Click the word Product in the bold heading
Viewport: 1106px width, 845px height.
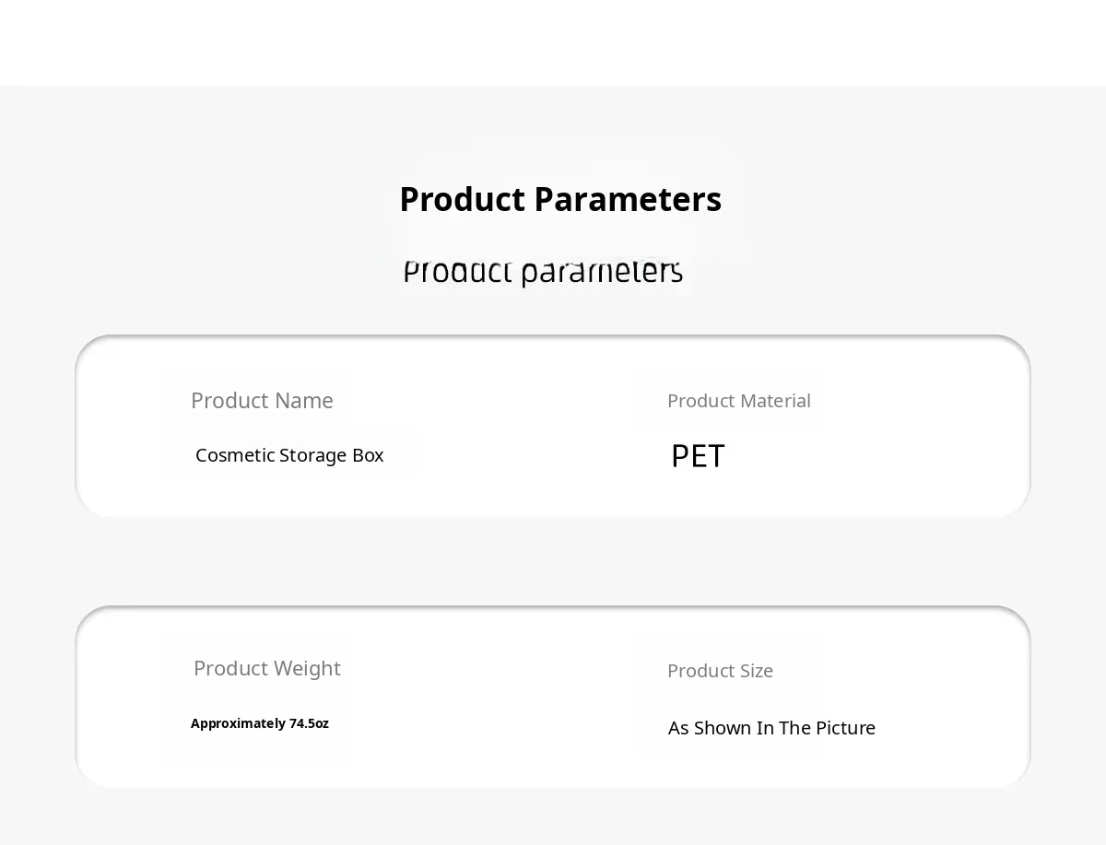[462, 199]
